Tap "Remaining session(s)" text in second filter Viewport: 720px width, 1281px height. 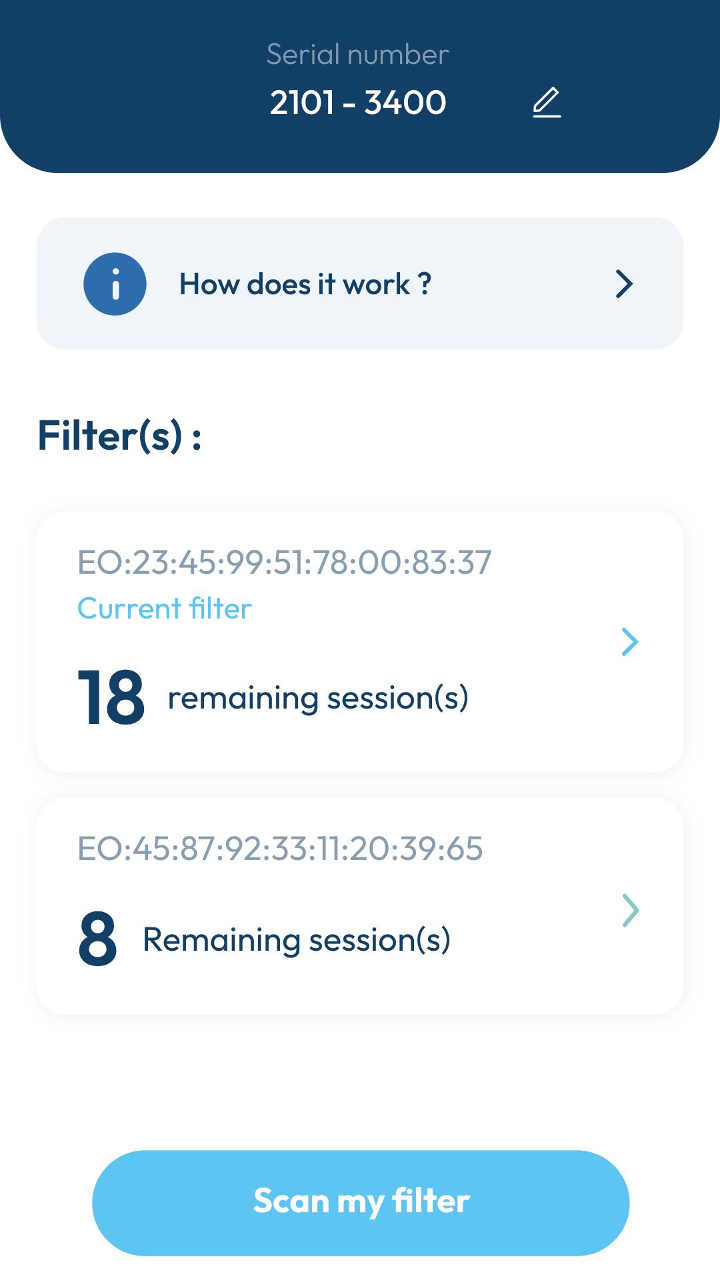pyautogui.click(x=297, y=940)
